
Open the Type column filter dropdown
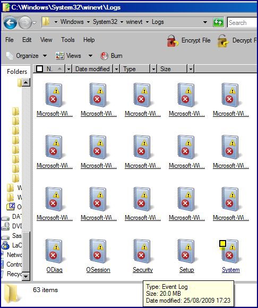[x=153, y=69]
